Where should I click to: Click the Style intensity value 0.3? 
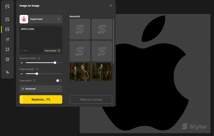(x=22, y=74)
